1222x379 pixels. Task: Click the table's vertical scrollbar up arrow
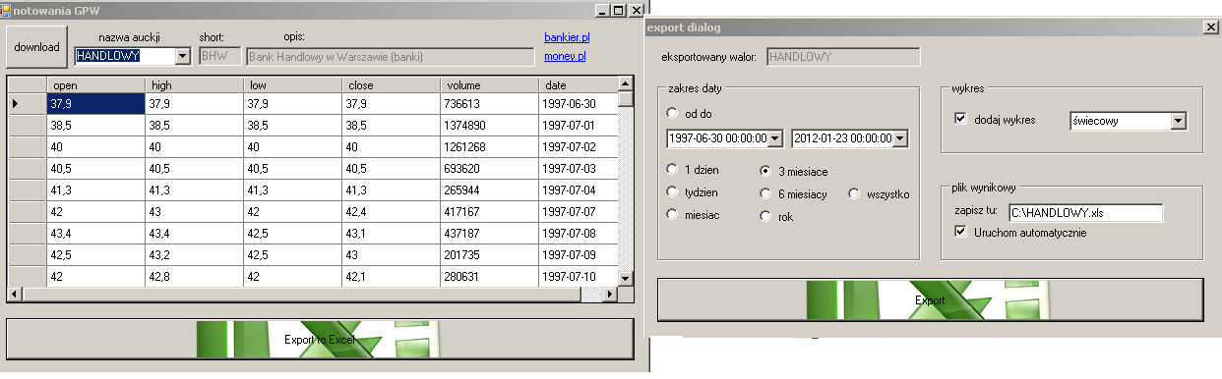626,83
